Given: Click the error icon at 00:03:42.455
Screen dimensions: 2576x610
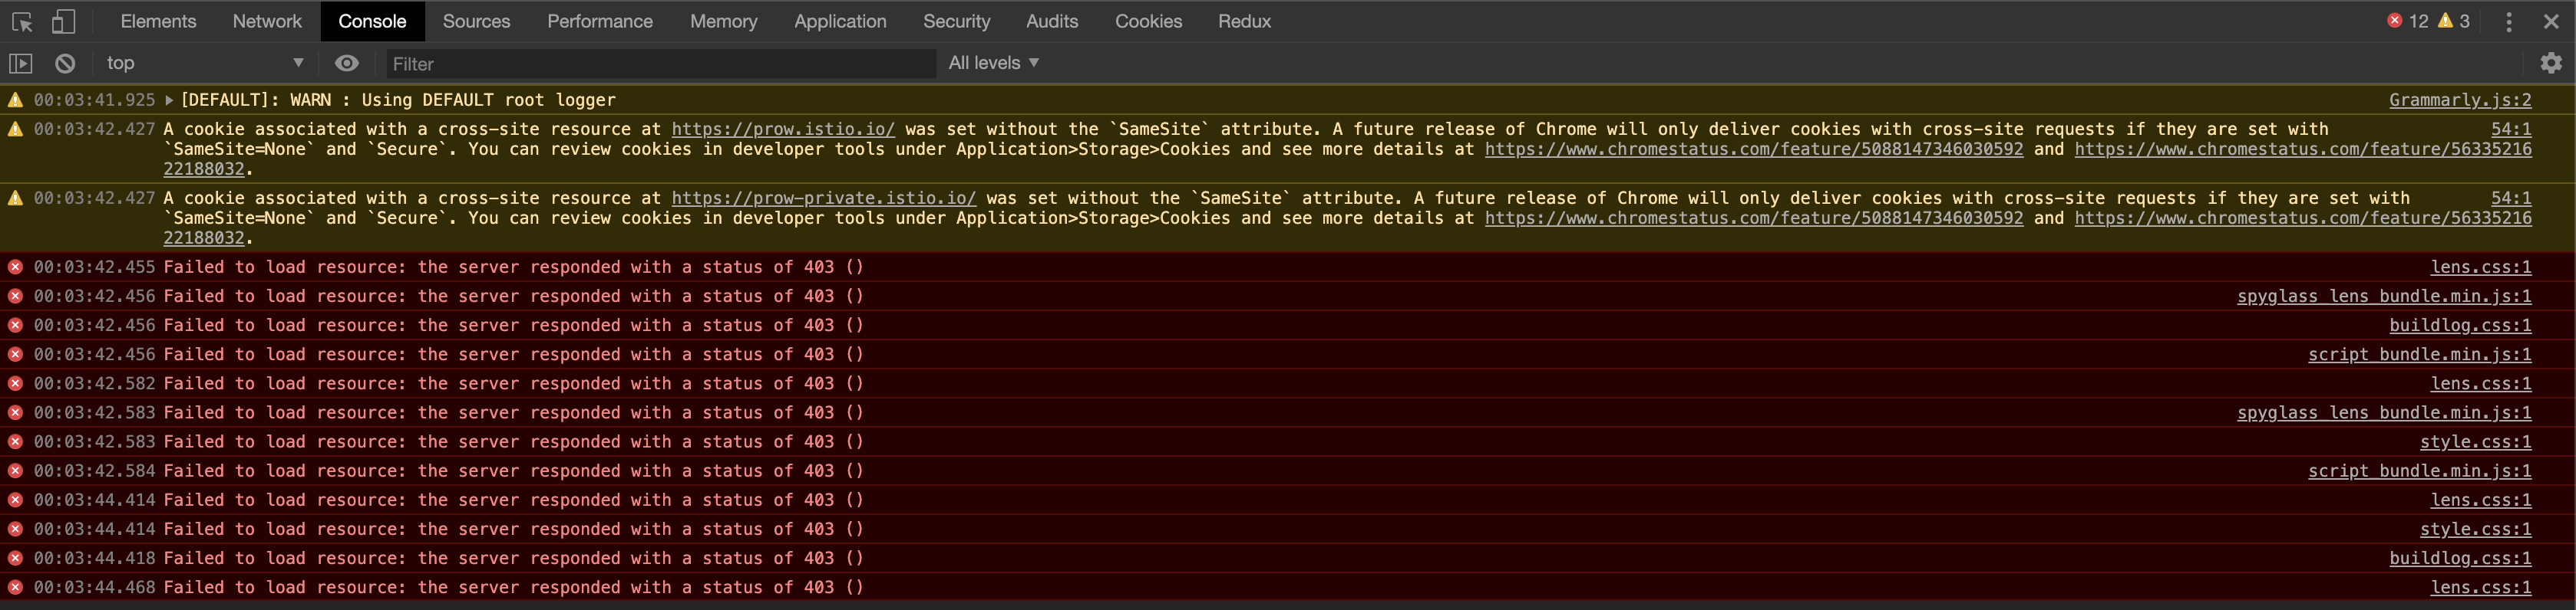Looking at the screenshot, I should pos(15,267).
